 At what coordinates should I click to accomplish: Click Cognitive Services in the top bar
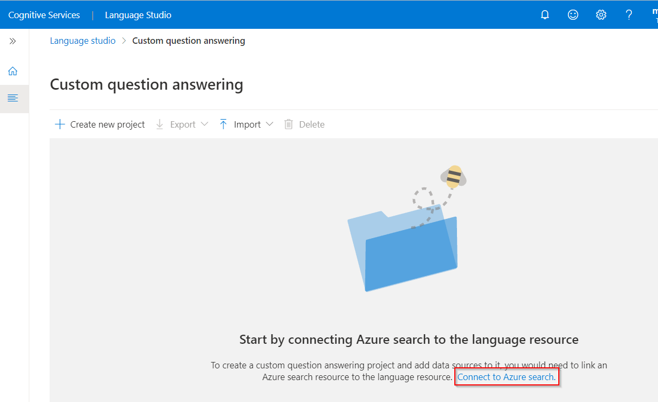point(44,14)
